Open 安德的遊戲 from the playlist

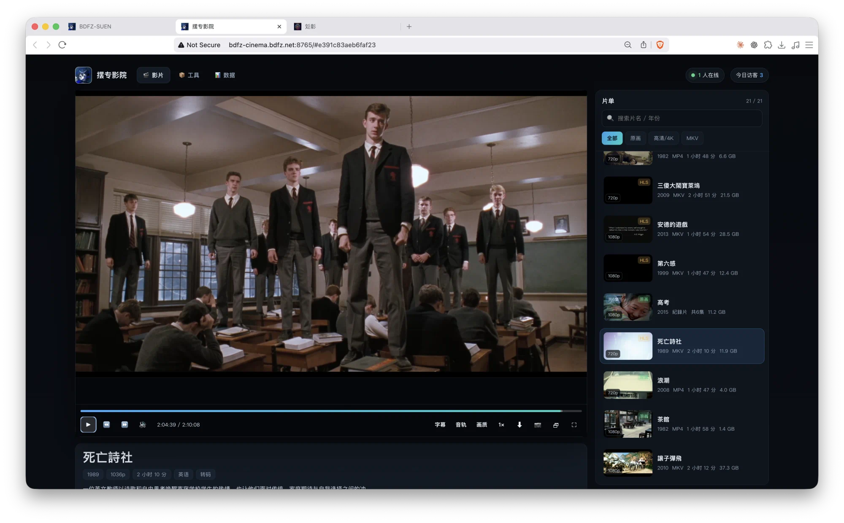point(682,229)
